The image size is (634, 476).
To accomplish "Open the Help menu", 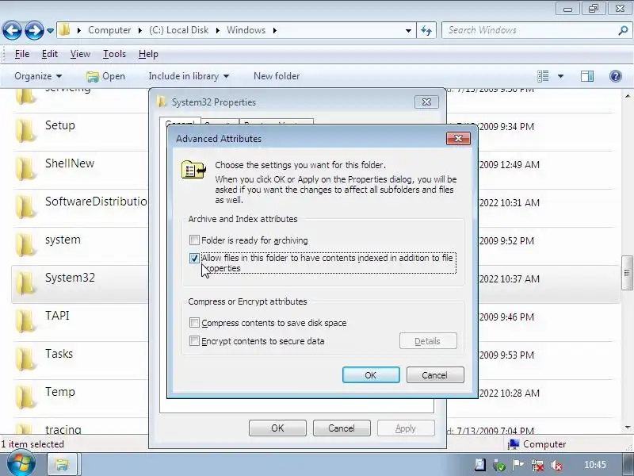I will click(148, 54).
